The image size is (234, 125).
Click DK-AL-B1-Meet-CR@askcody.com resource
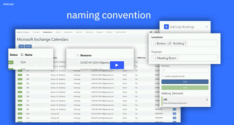click(102, 114)
